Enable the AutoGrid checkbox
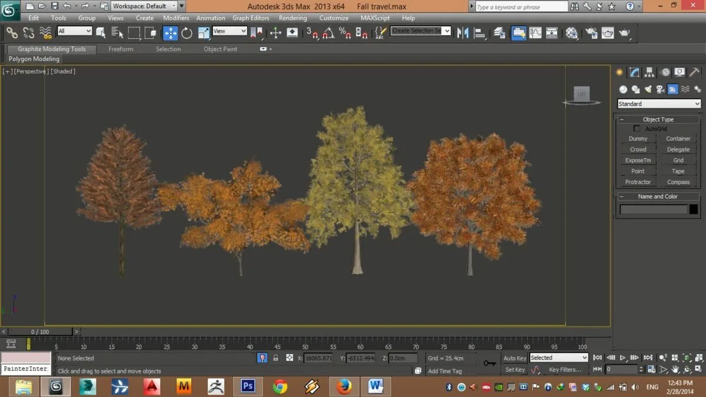Screen dimensions: 706x397 (637, 128)
